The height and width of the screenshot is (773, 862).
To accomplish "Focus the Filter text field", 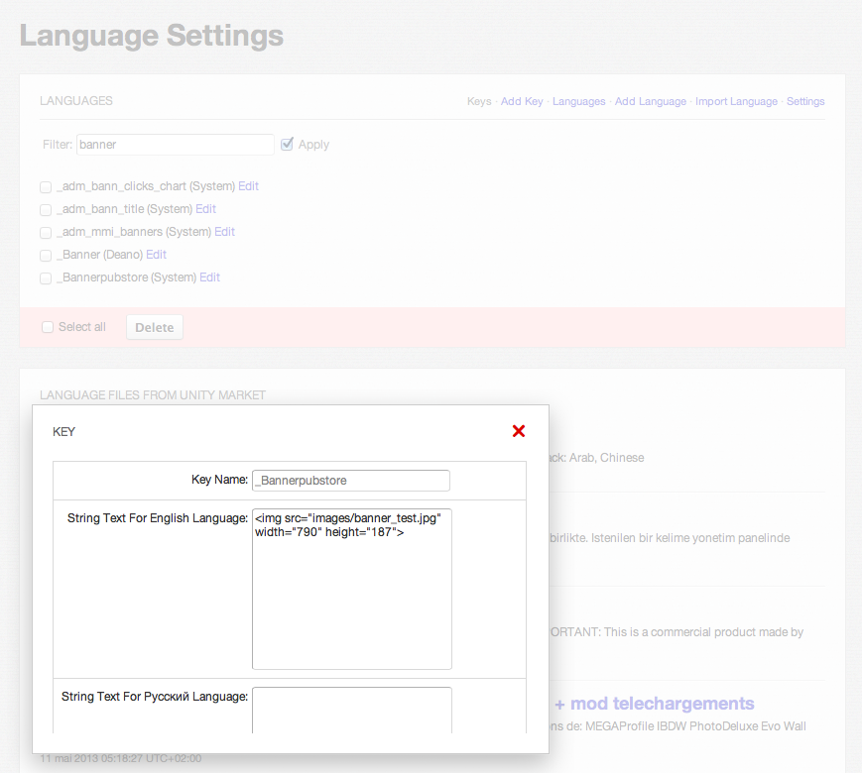I will 175,145.
